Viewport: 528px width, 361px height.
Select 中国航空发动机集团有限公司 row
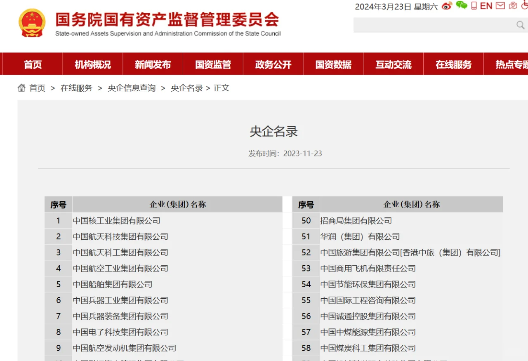click(125, 348)
